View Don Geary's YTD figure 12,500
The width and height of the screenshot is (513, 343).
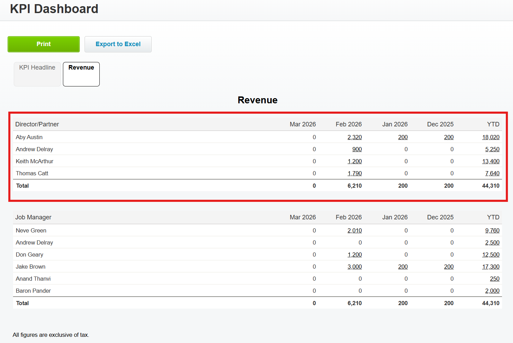(x=491, y=254)
